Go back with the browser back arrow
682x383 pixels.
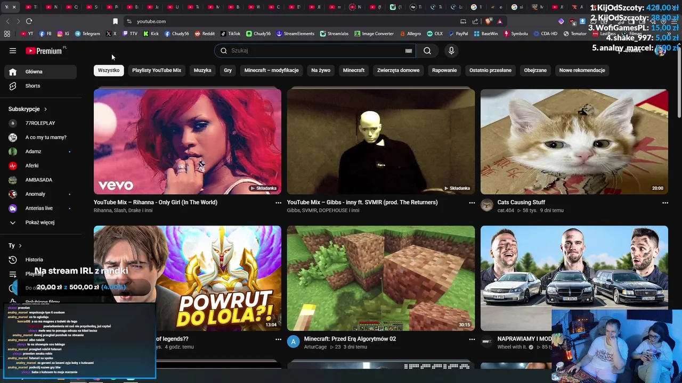click(x=7, y=21)
